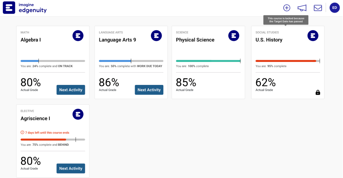Click the Agriscience I course emblem icon
343x178 pixels.
click(x=78, y=114)
